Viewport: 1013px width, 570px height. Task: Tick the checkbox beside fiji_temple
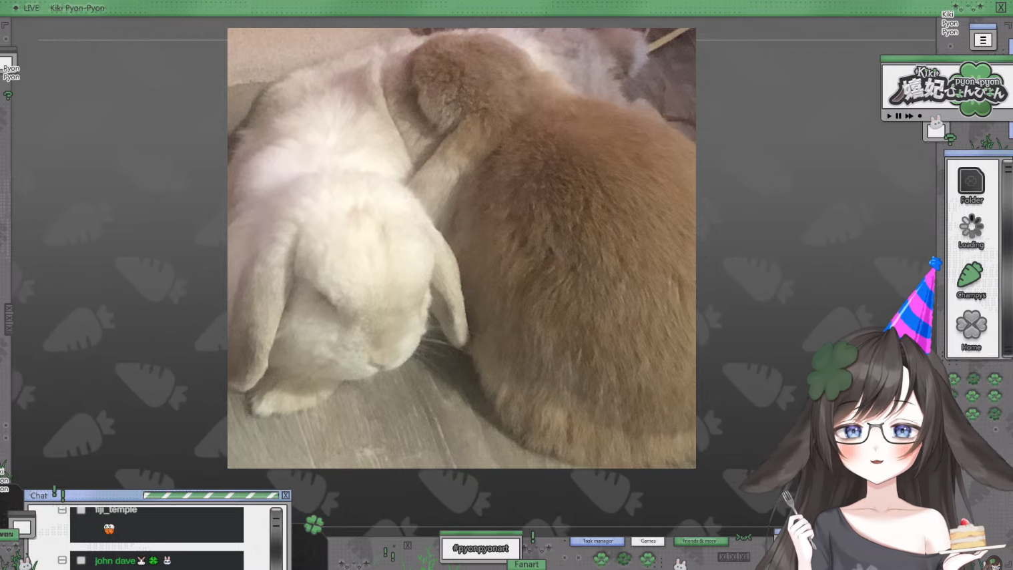pyautogui.click(x=81, y=510)
